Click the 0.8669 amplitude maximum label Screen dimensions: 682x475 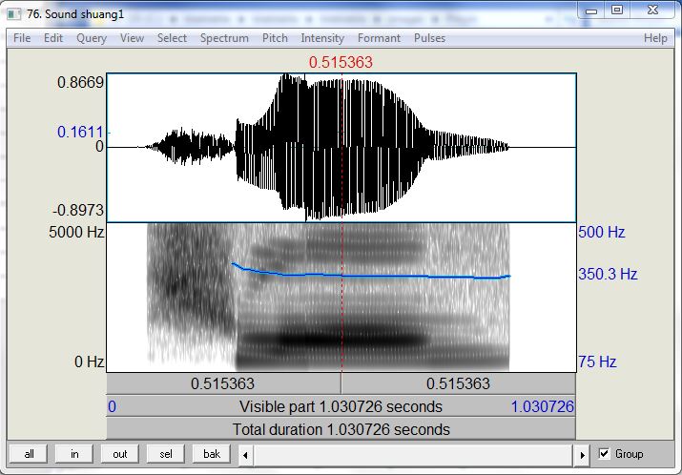click(x=81, y=82)
